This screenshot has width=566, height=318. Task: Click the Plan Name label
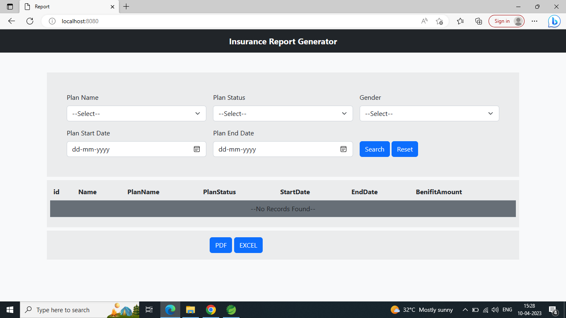coord(82,98)
